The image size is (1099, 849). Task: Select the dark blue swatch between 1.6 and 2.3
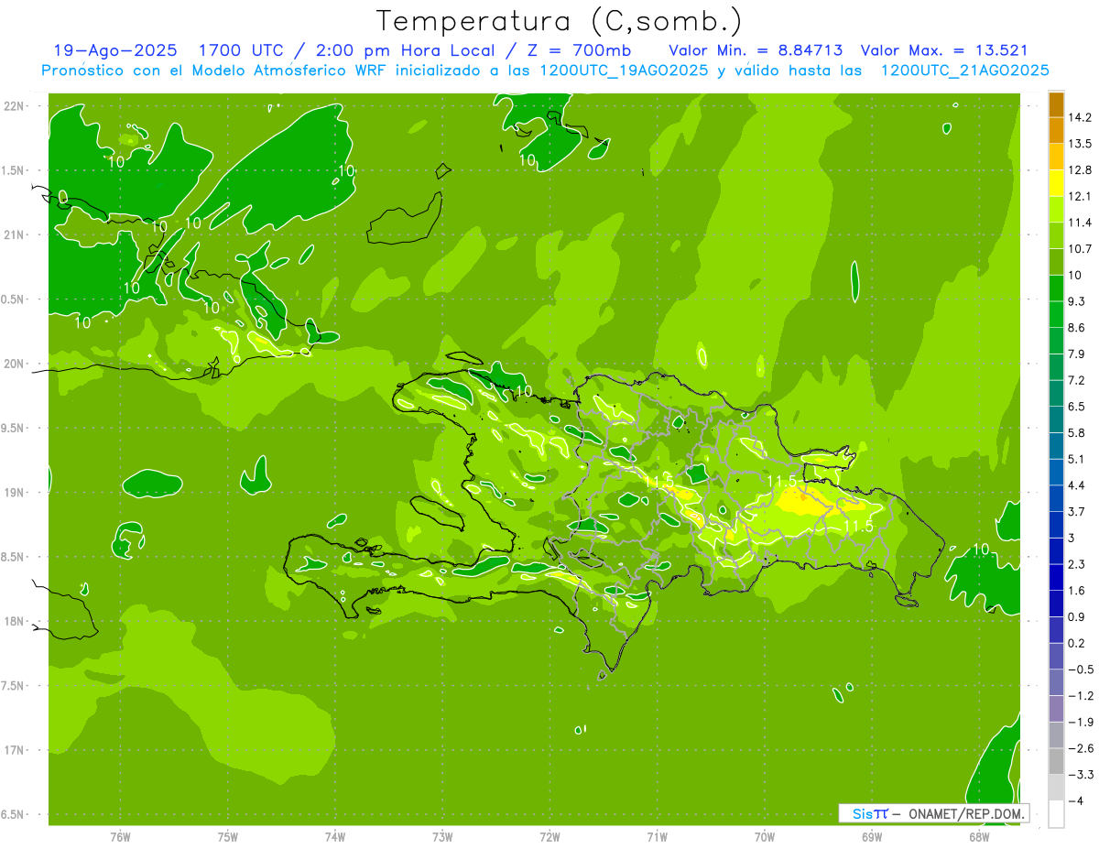pyautogui.click(x=1056, y=578)
